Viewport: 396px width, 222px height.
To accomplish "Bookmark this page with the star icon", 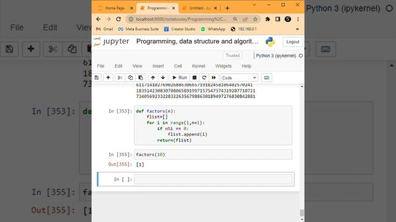I will click(256, 19).
